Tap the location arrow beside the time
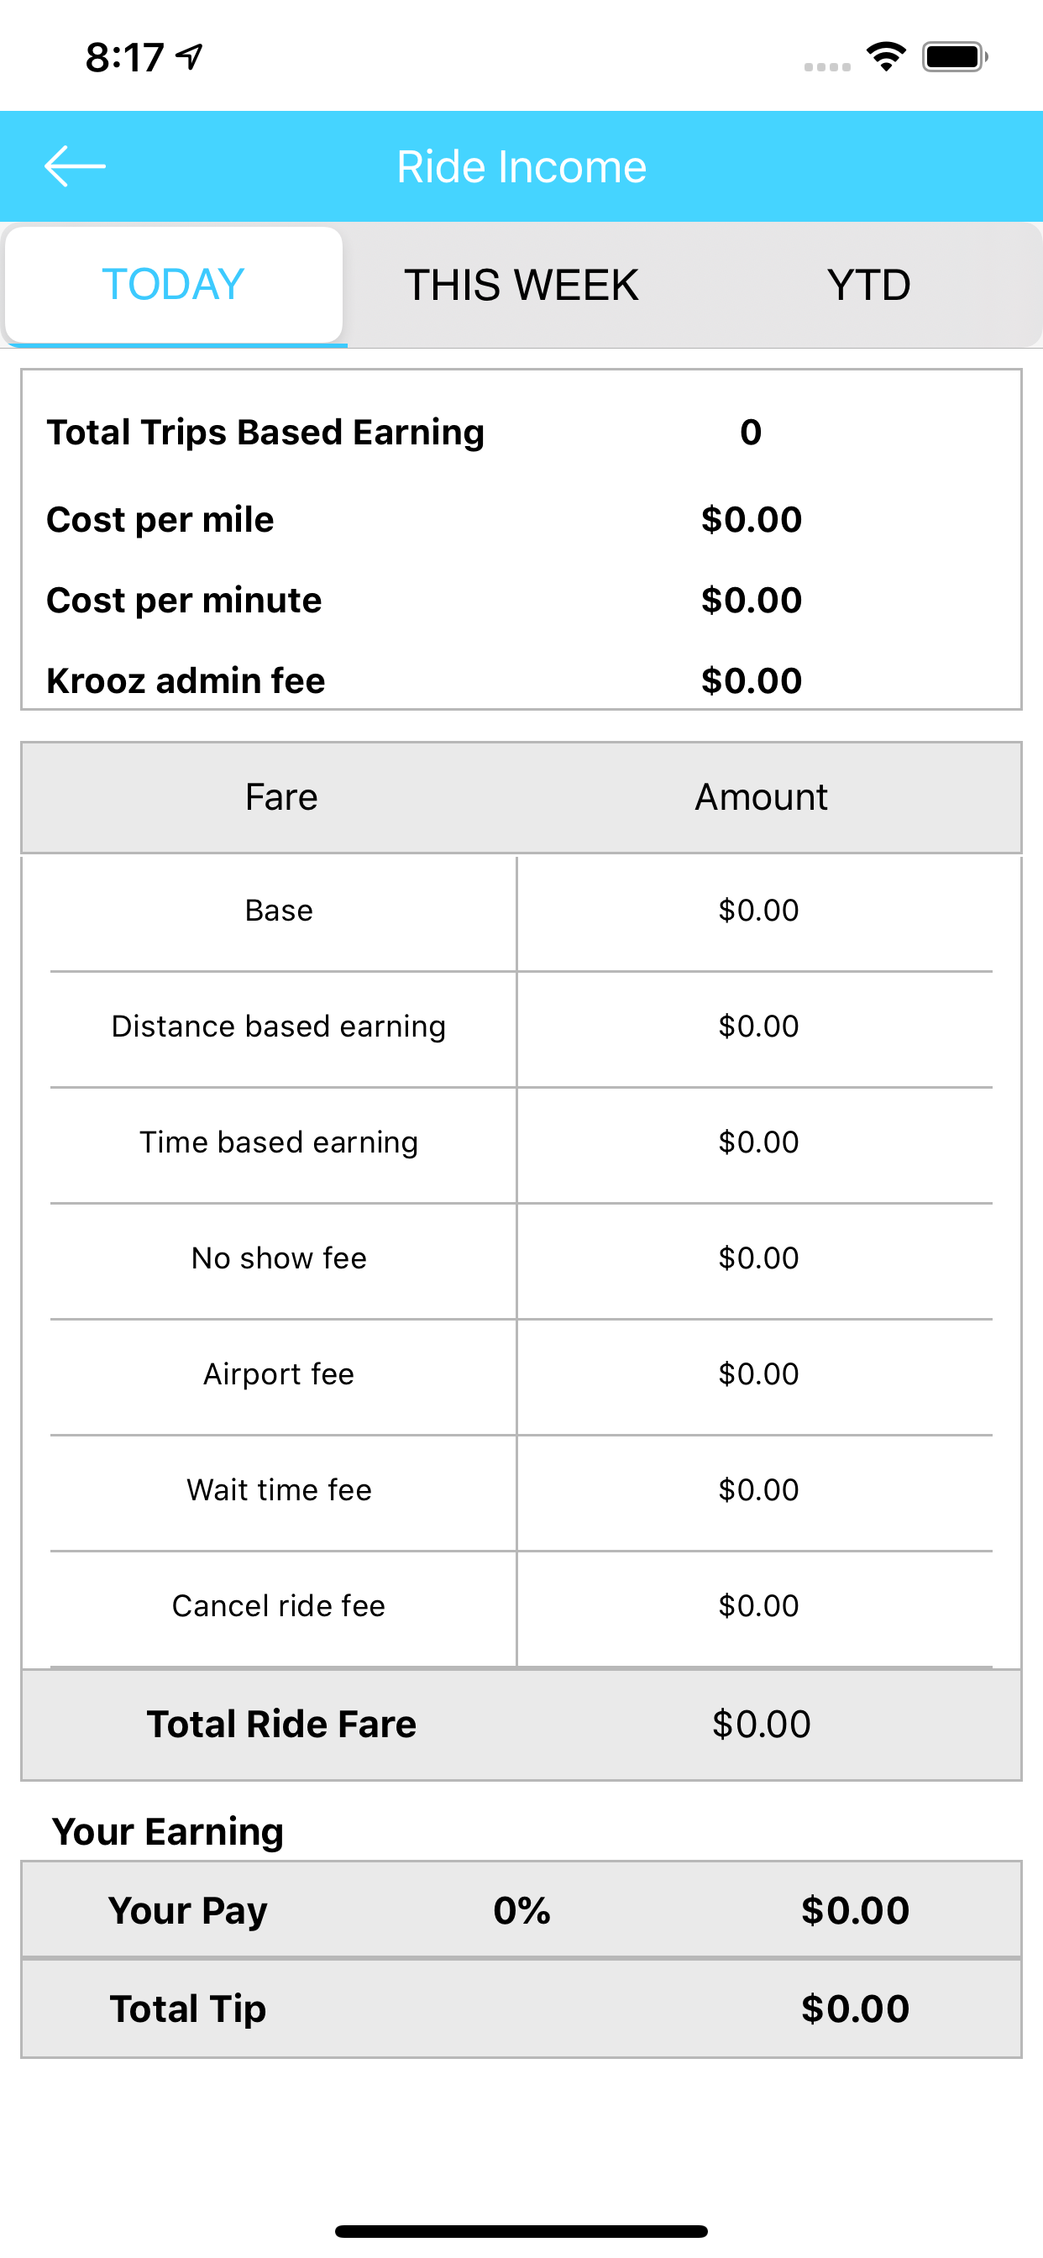 click(189, 57)
